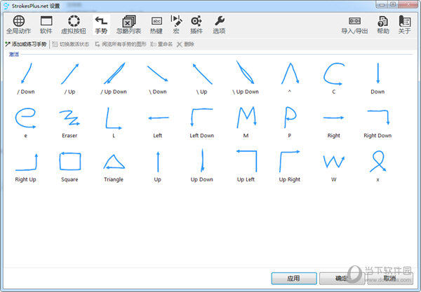Select the caret "^" gesture
Viewport: 421px width, 292px height.
(x=289, y=78)
